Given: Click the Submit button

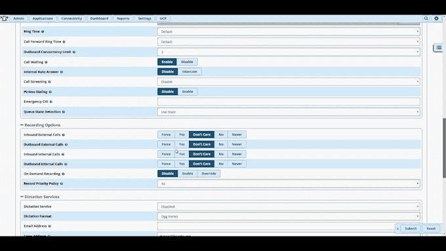Looking at the screenshot, I should 411,229.
